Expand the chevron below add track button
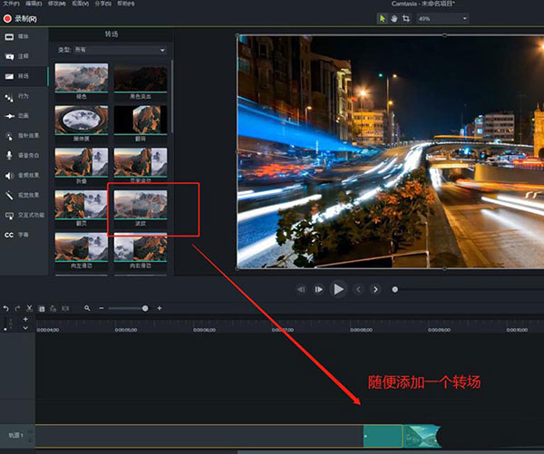The image size is (544, 454). pos(25,330)
